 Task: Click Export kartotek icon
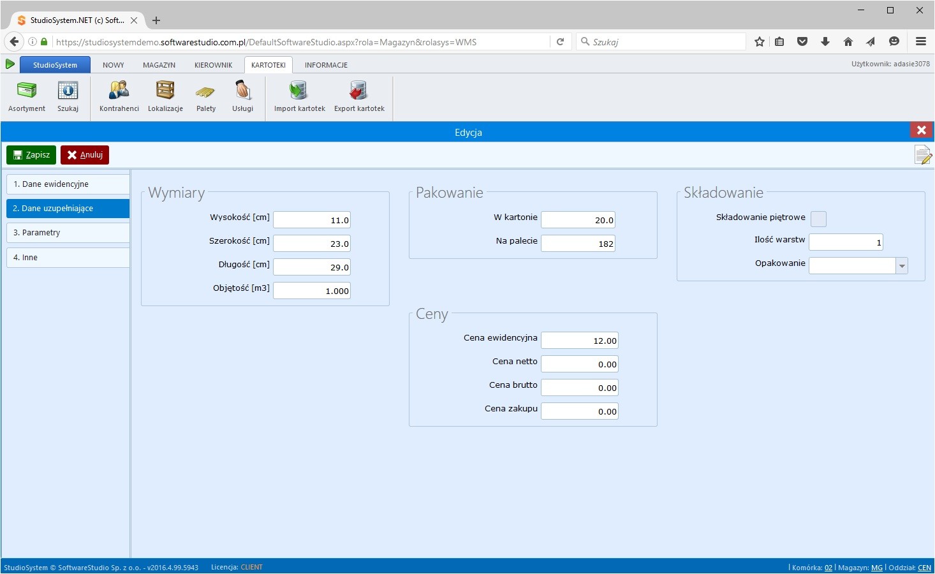tap(359, 97)
